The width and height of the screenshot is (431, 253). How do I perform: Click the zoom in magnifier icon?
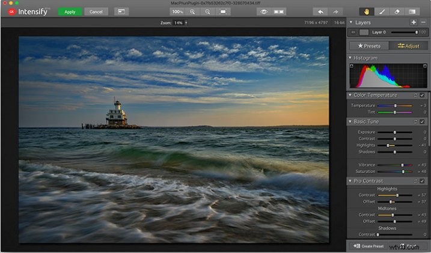point(192,12)
